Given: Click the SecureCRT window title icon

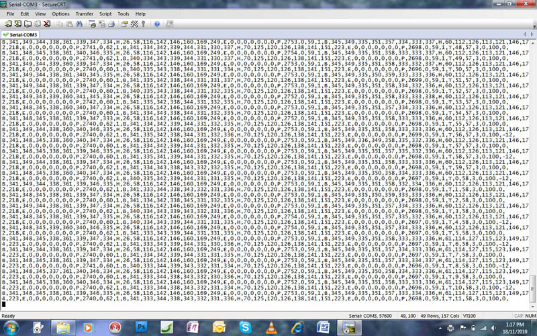Looking at the screenshot, I should pyautogui.click(x=3, y=4).
